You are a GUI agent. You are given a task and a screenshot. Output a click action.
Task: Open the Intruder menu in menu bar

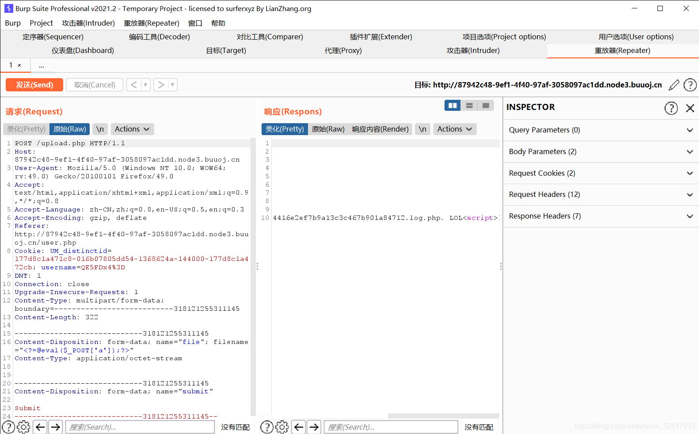tap(88, 23)
